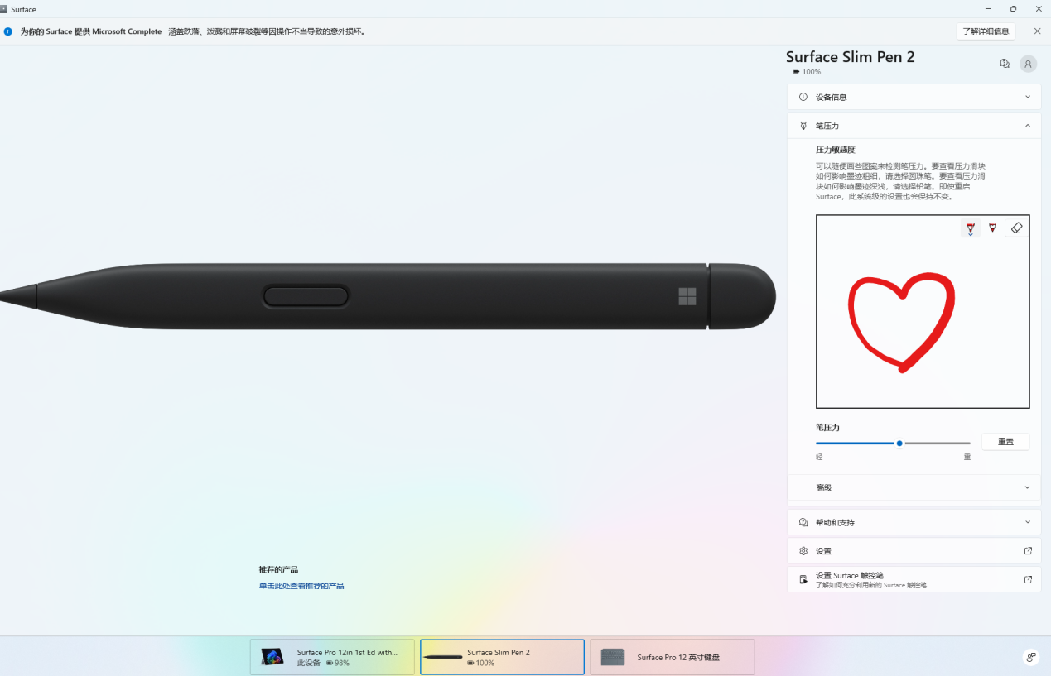Select the Surface Slim Pen 2 device tab
1051x676 pixels.
tap(502, 657)
